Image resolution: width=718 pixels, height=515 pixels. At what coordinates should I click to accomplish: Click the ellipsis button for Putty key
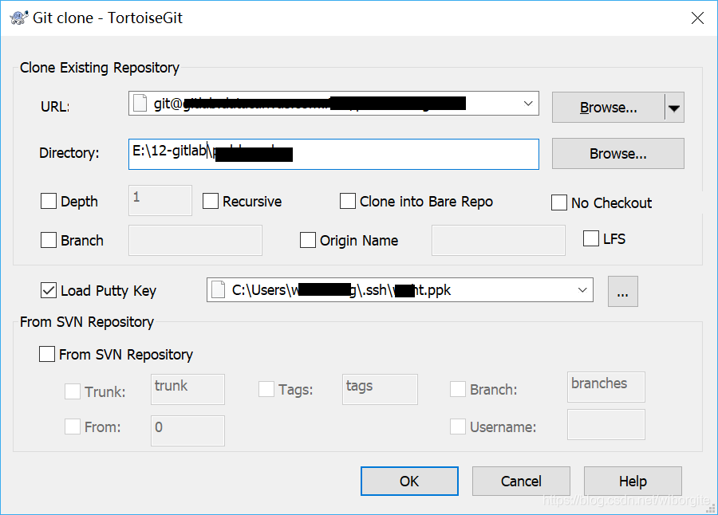pos(623,291)
